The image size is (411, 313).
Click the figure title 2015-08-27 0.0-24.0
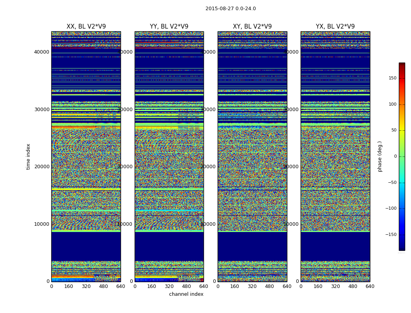tap(231, 9)
